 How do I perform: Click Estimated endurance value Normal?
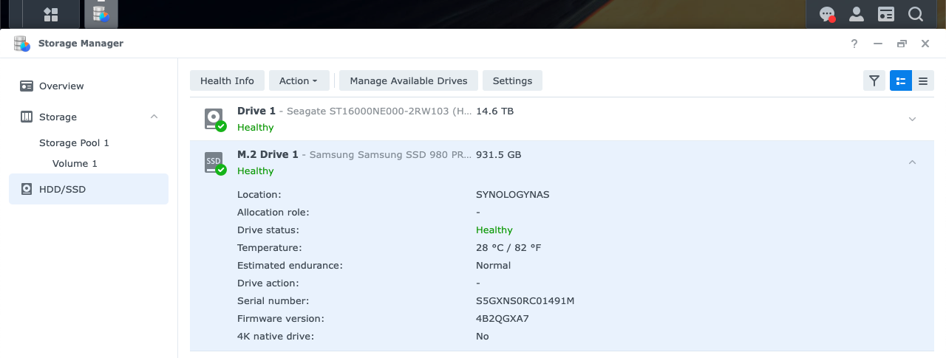tap(494, 266)
